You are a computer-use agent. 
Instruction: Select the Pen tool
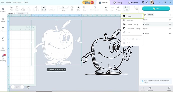pos(3,39)
